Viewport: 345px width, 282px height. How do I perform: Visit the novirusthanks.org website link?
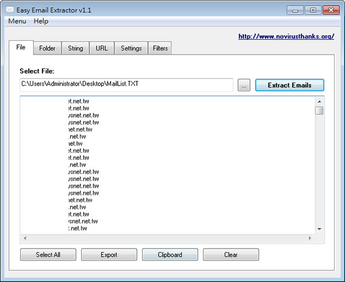(x=286, y=36)
